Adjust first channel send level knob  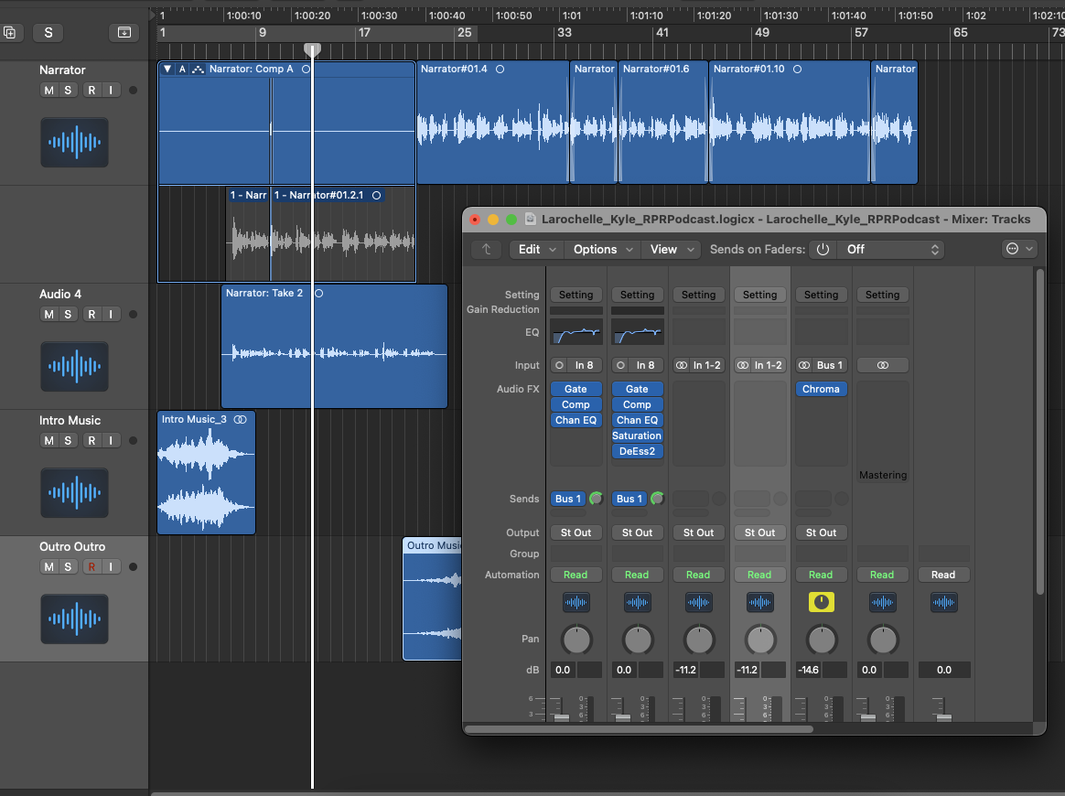click(596, 499)
